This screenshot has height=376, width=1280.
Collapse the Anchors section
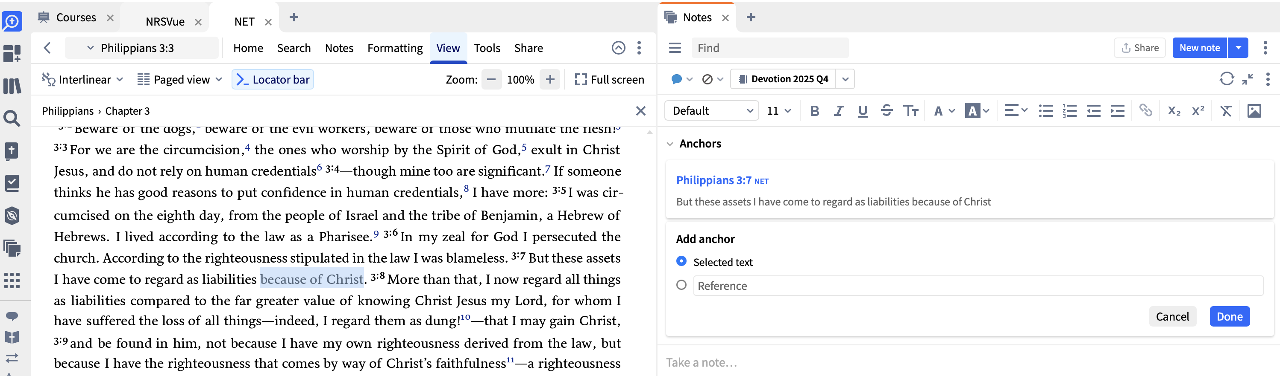point(670,144)
